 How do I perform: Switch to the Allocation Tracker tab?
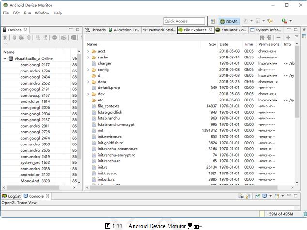[124, 30]
